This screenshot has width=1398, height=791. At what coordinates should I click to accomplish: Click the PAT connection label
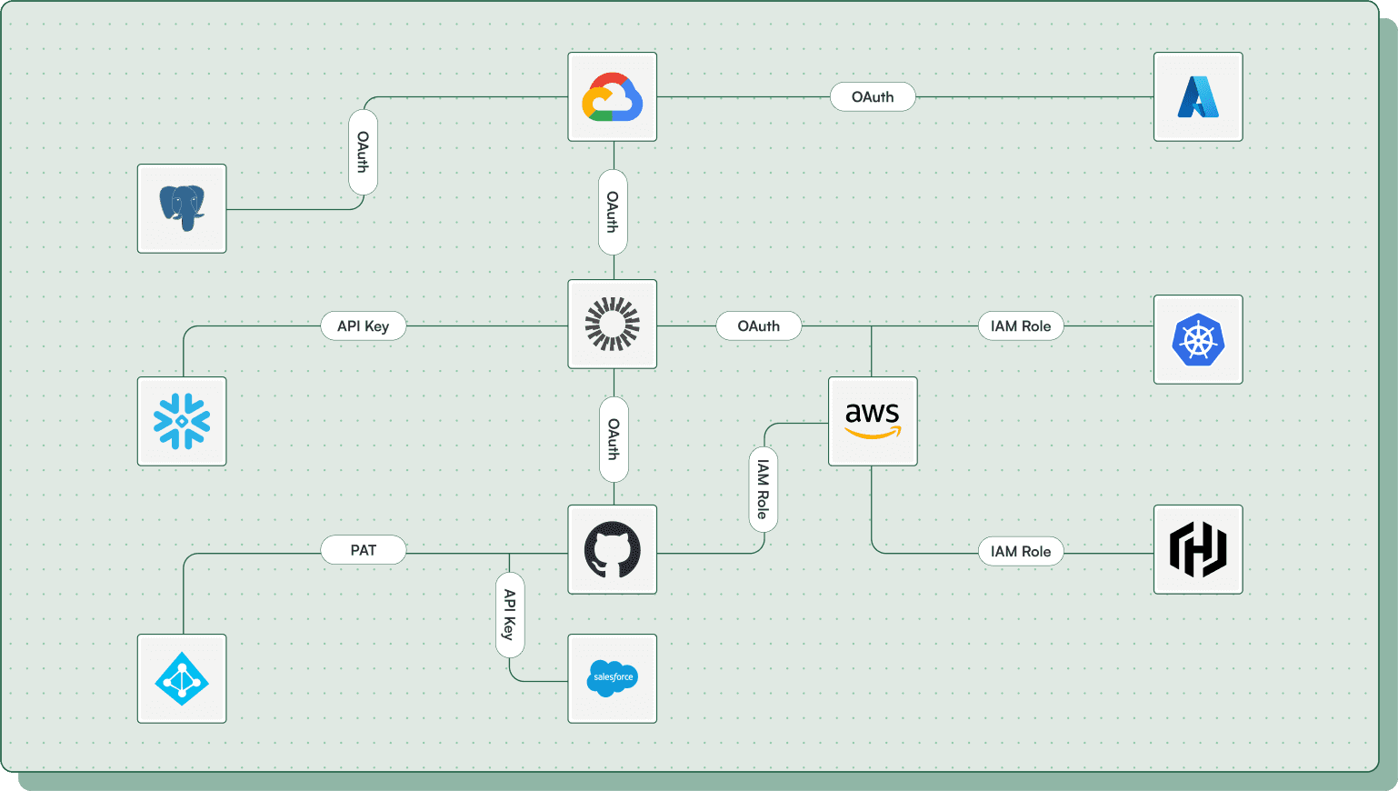point(364,550)
